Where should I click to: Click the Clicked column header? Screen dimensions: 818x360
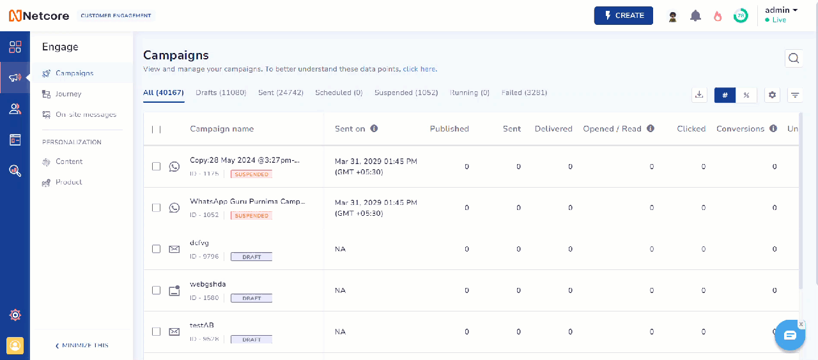pos(691,129)
